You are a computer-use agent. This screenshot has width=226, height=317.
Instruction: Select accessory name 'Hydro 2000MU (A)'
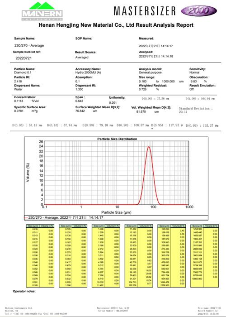(x=88, y=72)
